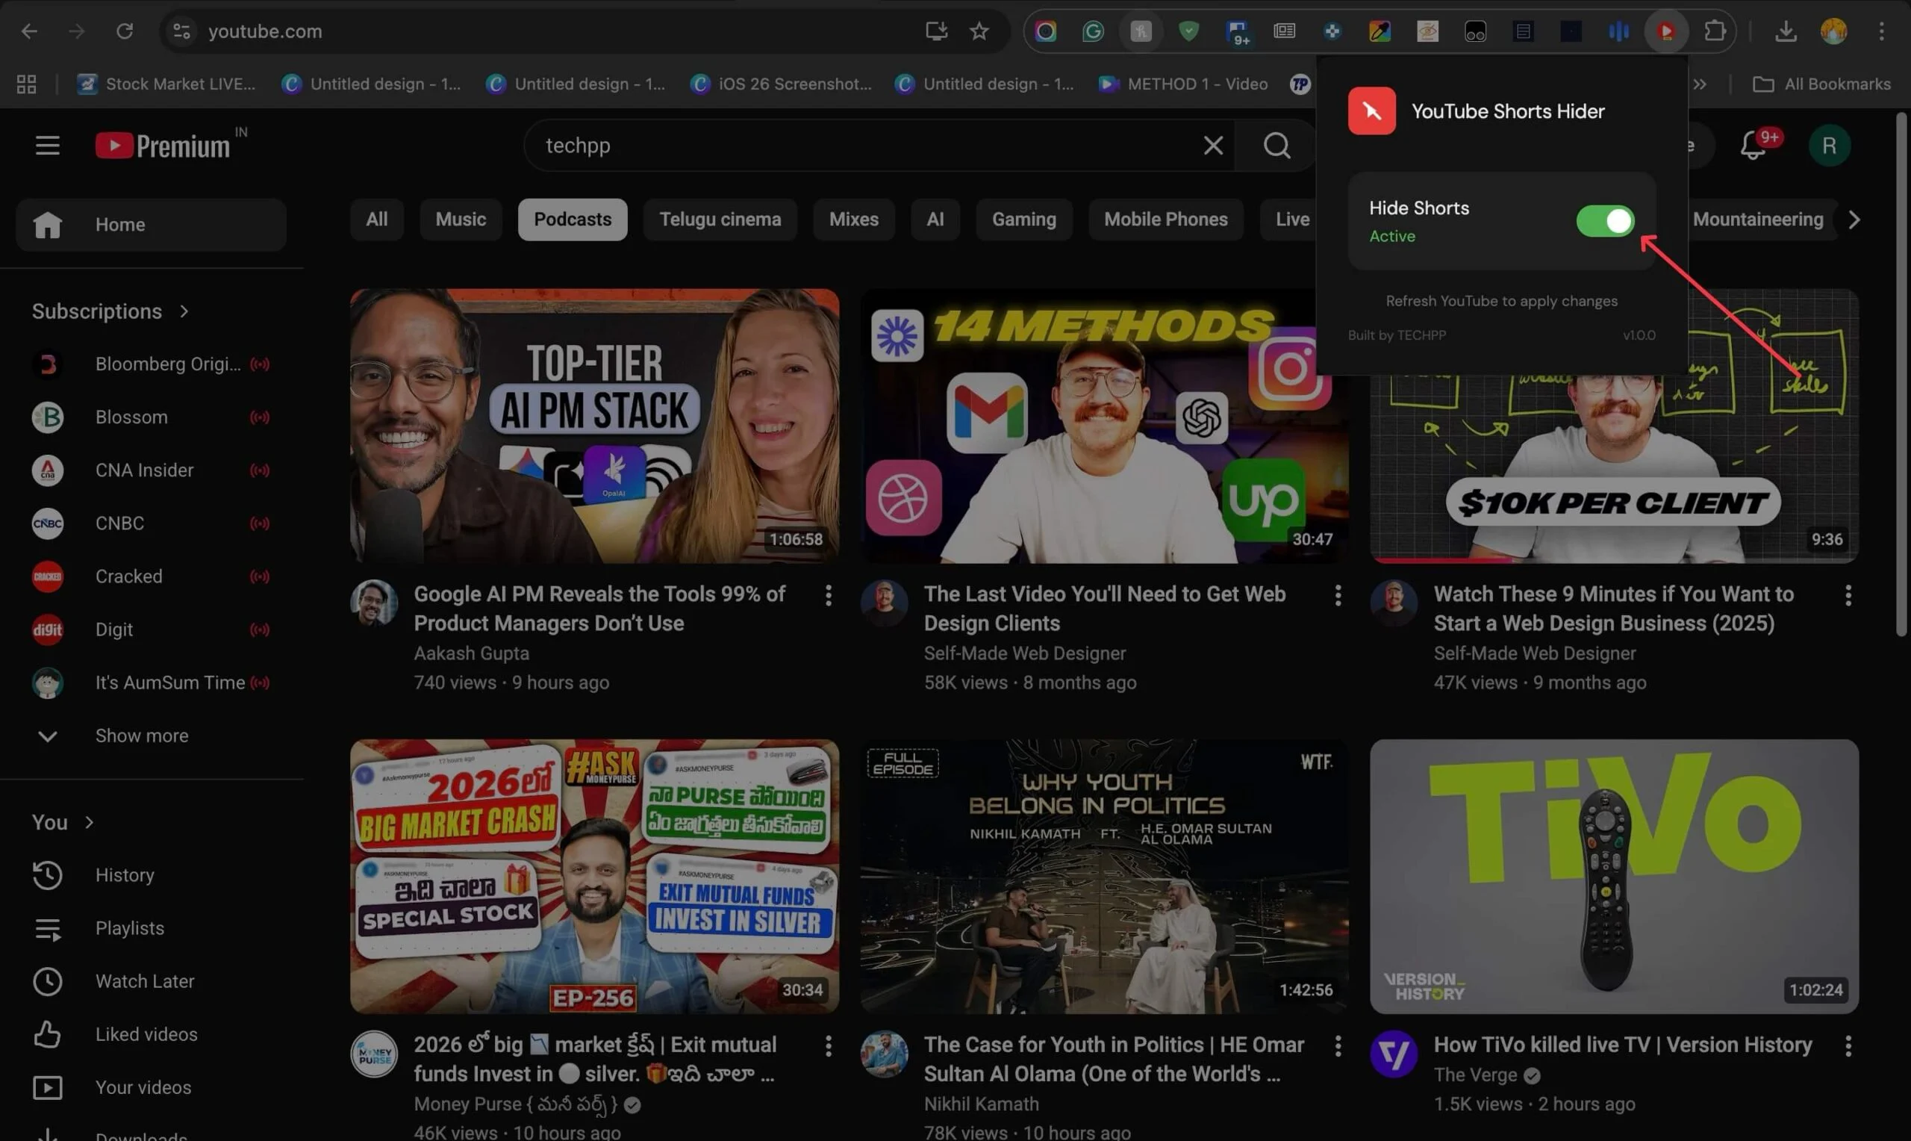Viewport: 1911px width, 1141px height.
Task: Open the TiVo video thumbnail from The Verge
Action: pyautogui.click(x=1614, y=877)
